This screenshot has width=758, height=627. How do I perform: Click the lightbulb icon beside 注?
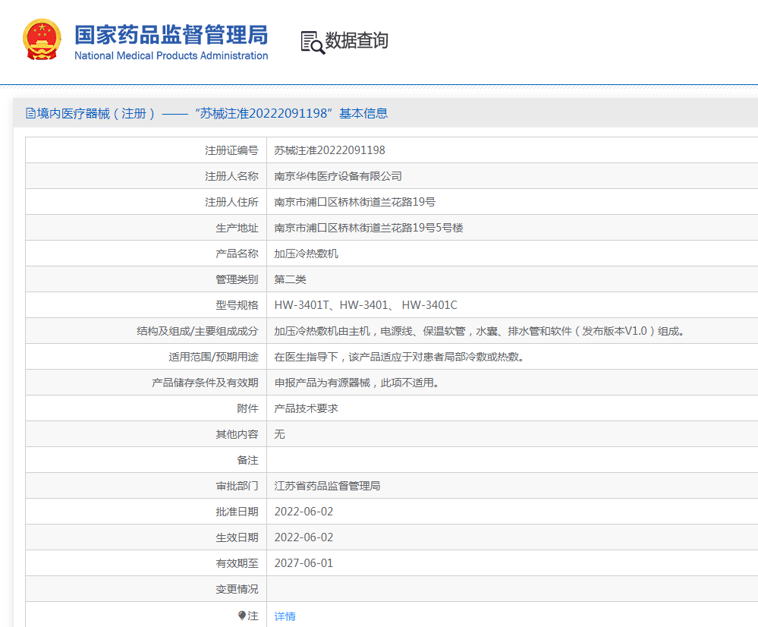(x=242, y=616)
